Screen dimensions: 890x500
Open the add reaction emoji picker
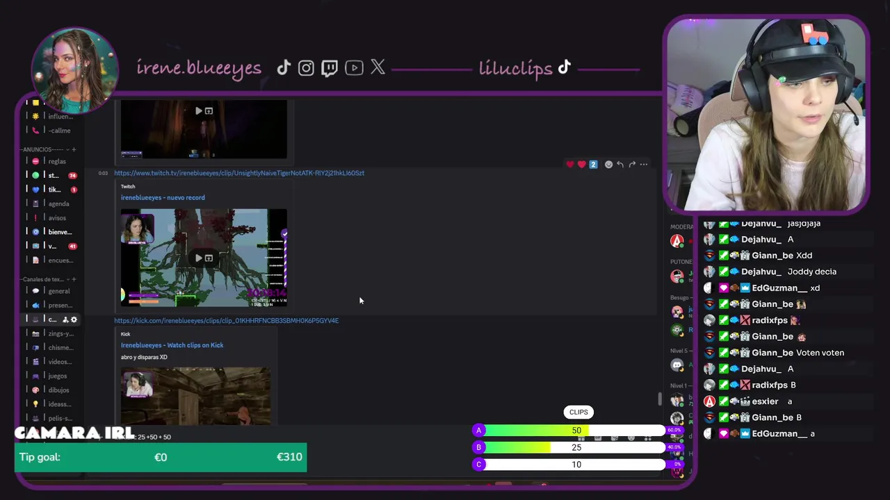[x=608, y=165]
